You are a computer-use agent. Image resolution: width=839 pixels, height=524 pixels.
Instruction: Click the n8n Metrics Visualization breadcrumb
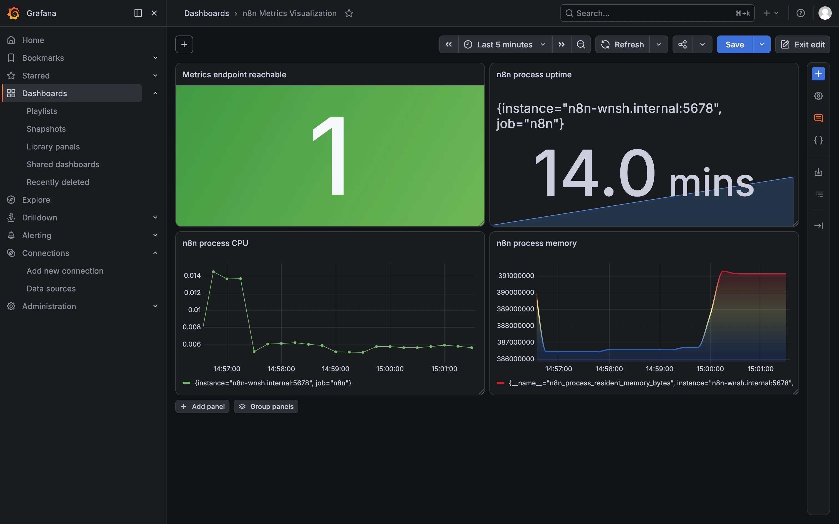[x=289, y=13]
